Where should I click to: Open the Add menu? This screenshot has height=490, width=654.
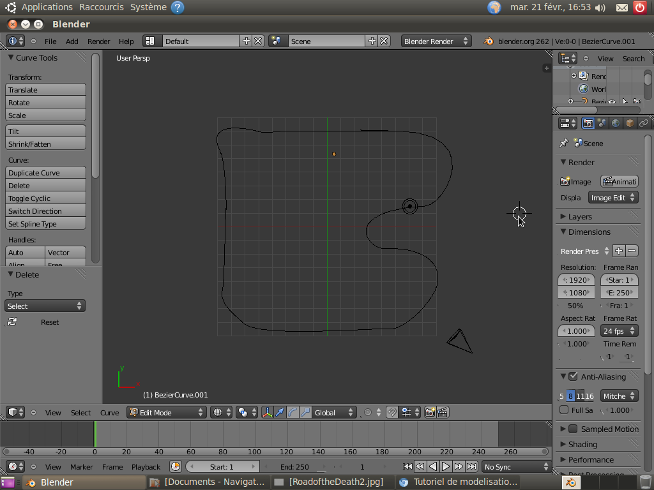coord(72,41)
